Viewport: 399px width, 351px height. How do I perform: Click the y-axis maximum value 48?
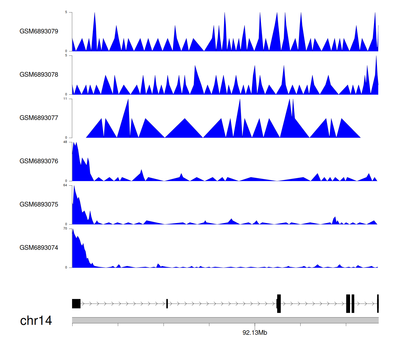point(65,142)
